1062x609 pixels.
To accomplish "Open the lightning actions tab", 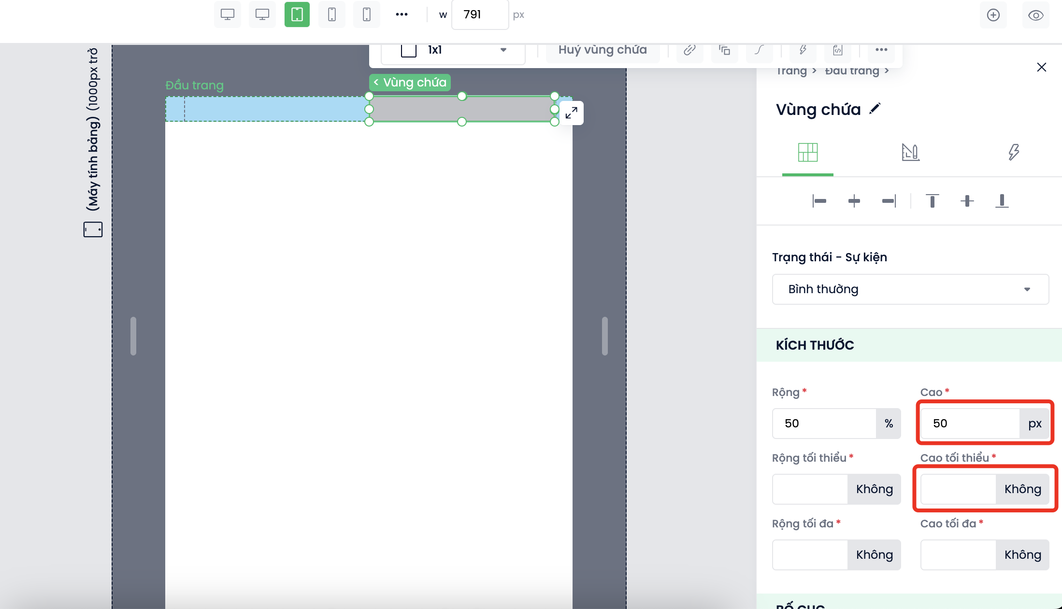I will tap(1013, 153).
